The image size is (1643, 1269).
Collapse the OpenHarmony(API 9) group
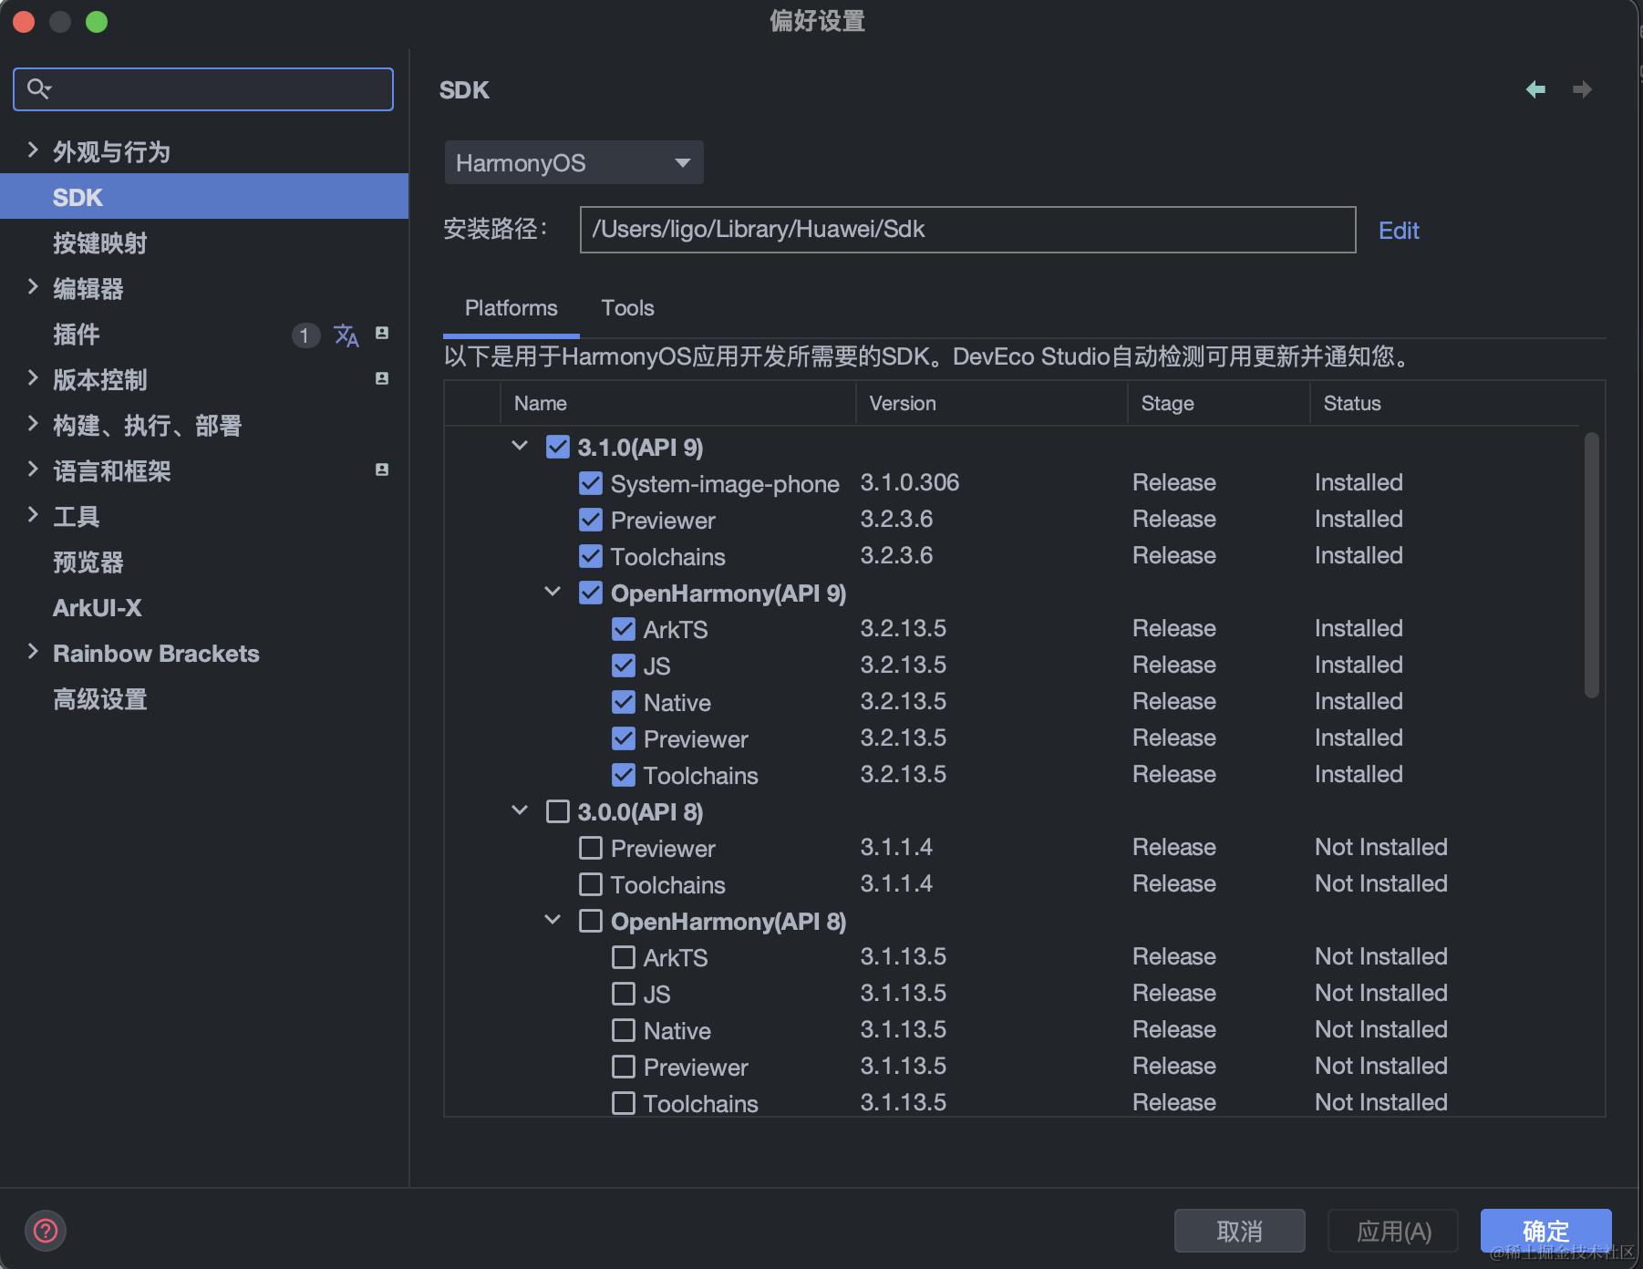[x=553, y=592]
